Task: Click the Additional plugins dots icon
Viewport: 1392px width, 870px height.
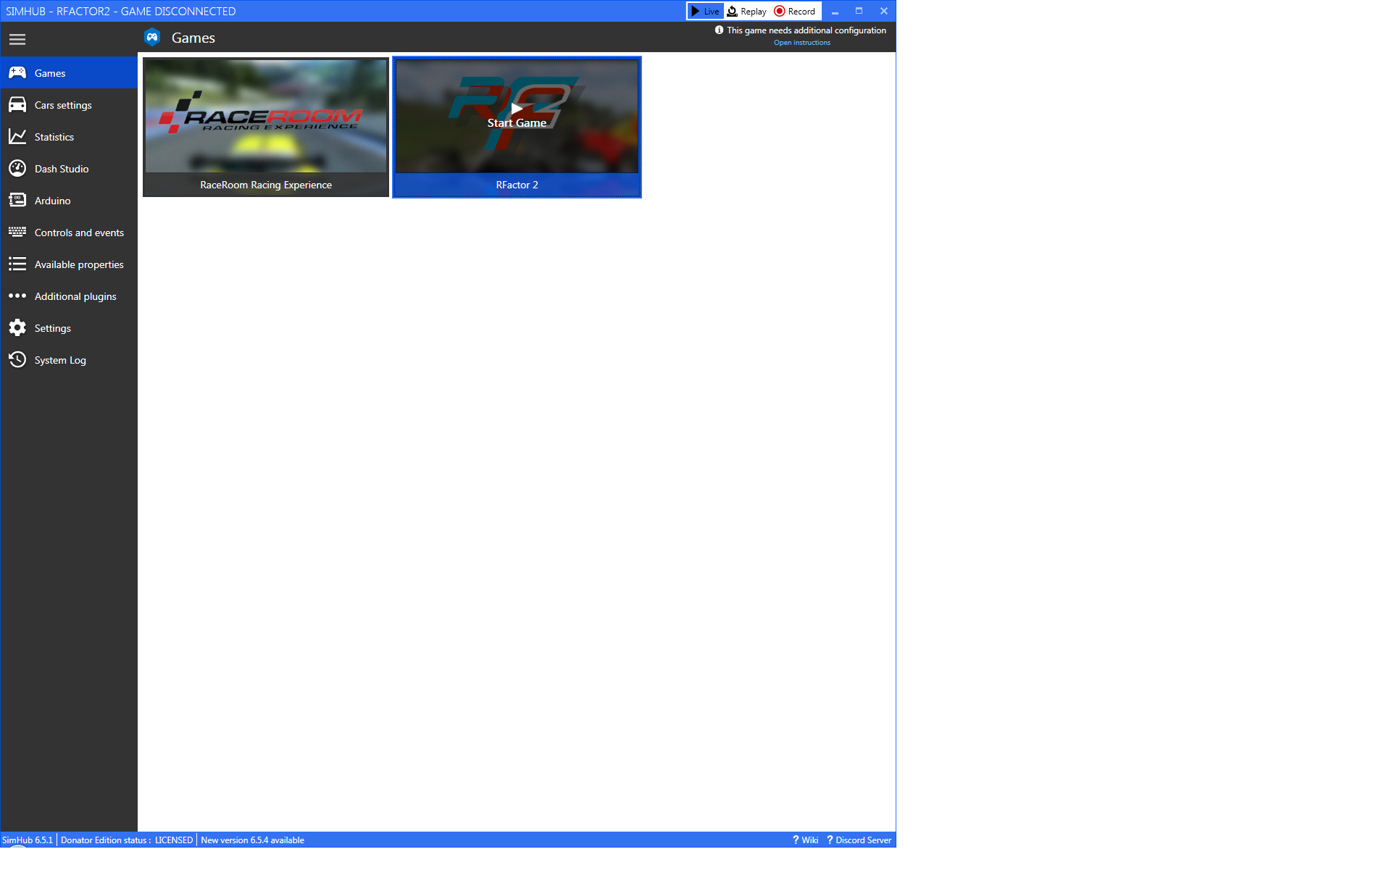Action: [x=17, y=296]
